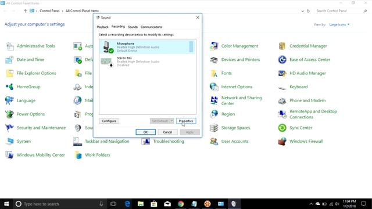Close the Sound dialog
The image size is (372, 209).
198,17
